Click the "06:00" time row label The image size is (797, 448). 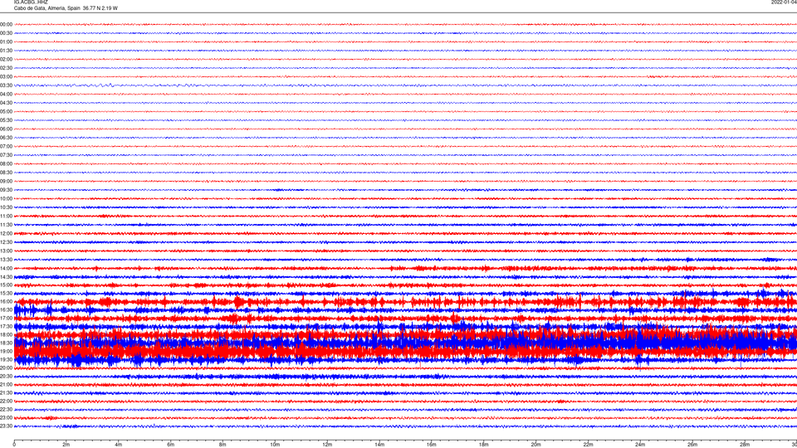6,129
